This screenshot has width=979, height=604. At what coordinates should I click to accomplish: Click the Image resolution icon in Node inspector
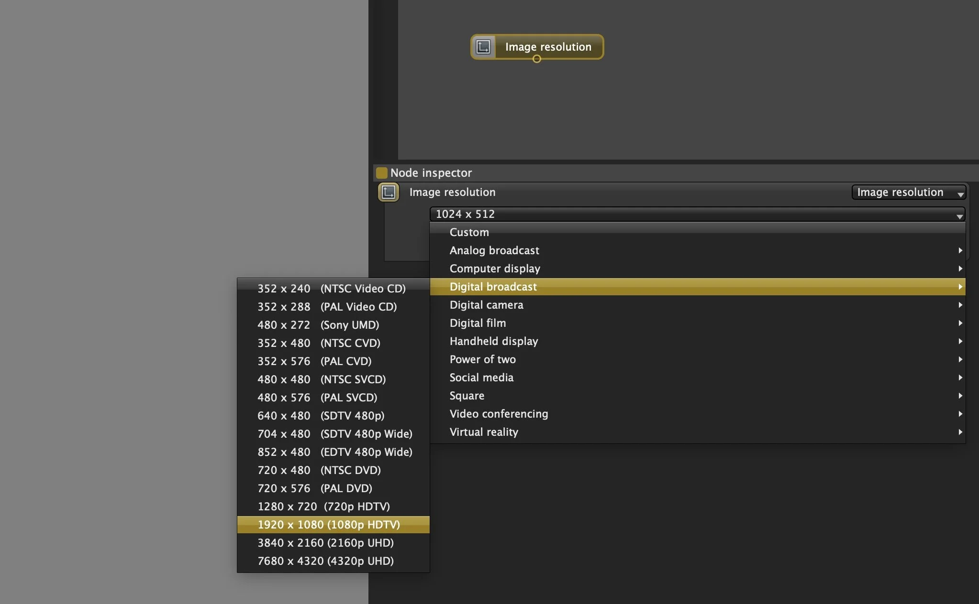[x=389, y=192]
